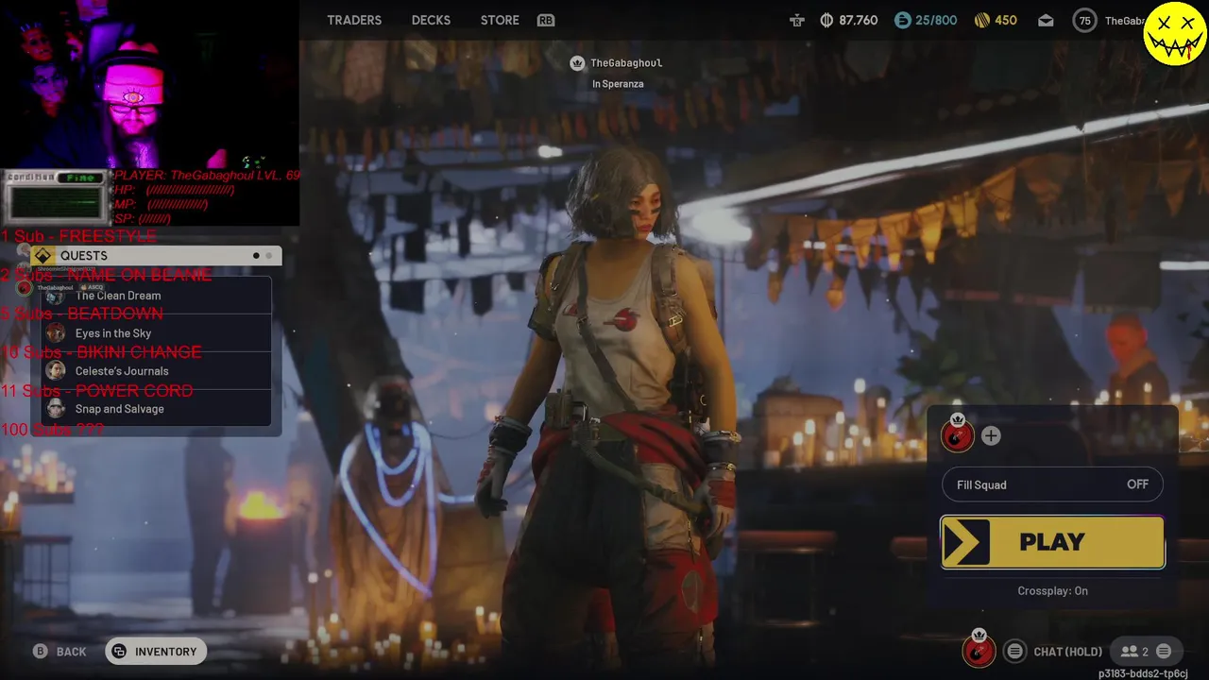The height and width of the screenshot is (680, 1209).
Task: Open the STORE tab
Action: click(x=500, y=20)
